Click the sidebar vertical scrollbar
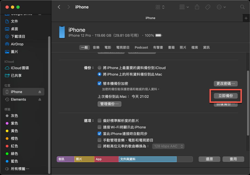The image size is (250, 175). coord(49,105)
